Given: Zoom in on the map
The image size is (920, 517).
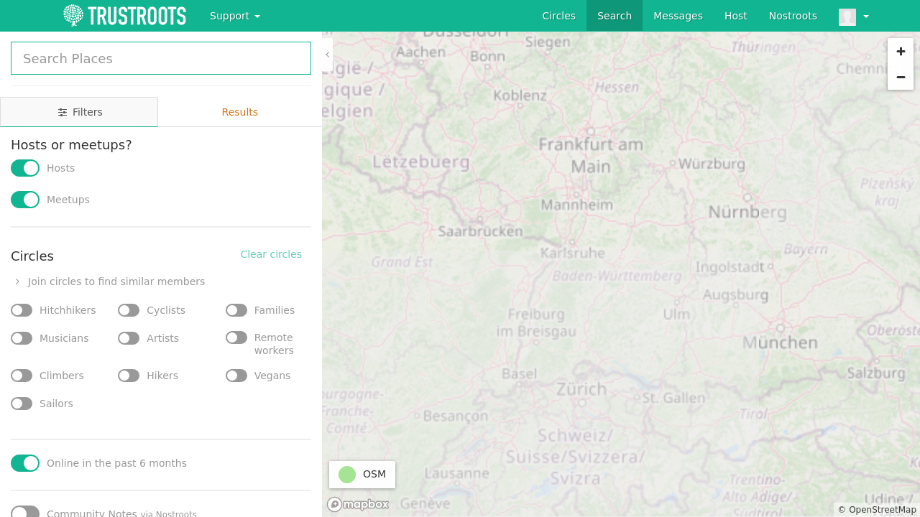Looking at the screenshot, I should point(901,52).
